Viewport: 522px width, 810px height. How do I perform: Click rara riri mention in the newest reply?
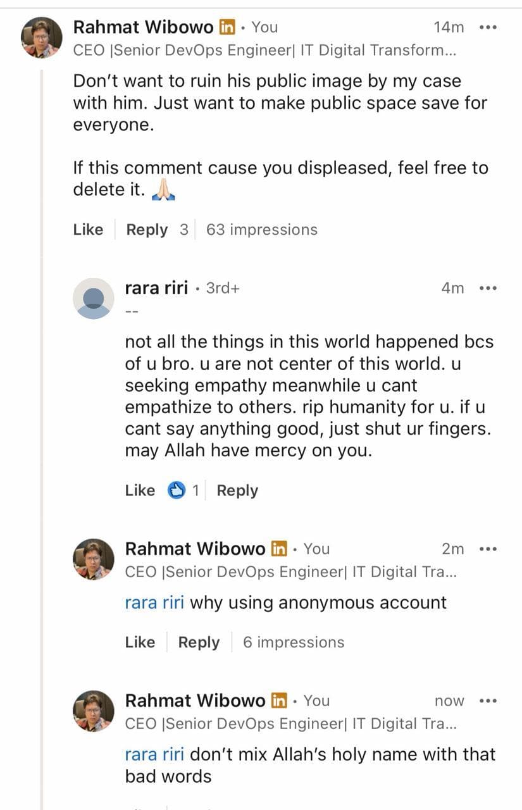tap(154, 754)
